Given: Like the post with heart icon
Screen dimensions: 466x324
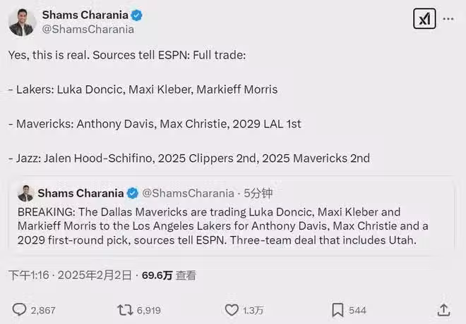Looking at the screenshot, I should point(232,309).
